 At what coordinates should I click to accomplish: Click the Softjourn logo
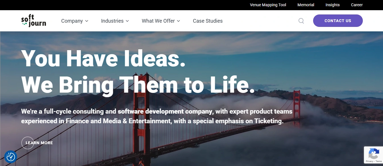(x=34, y=21)
